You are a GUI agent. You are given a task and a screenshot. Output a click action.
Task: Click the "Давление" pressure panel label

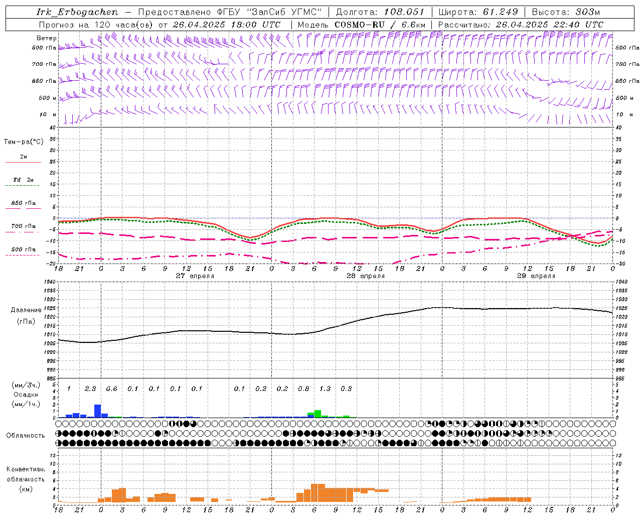[x=26, y=310]
